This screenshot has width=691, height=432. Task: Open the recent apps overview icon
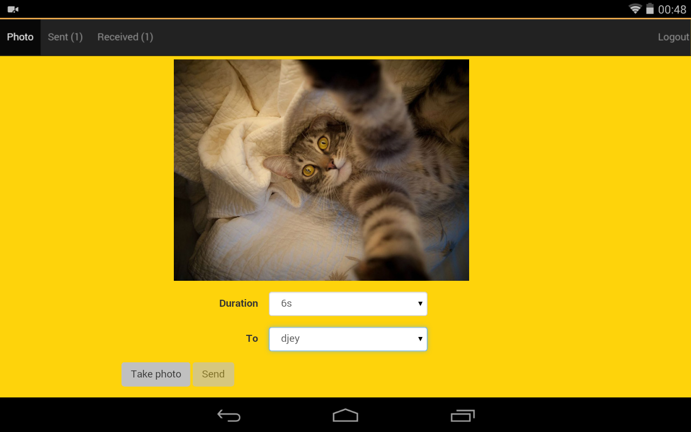click(462, 415)
